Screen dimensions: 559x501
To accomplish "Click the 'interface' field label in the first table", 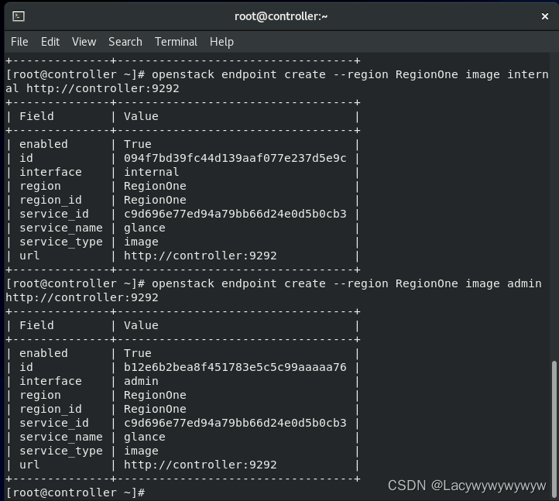I will 50,172.
